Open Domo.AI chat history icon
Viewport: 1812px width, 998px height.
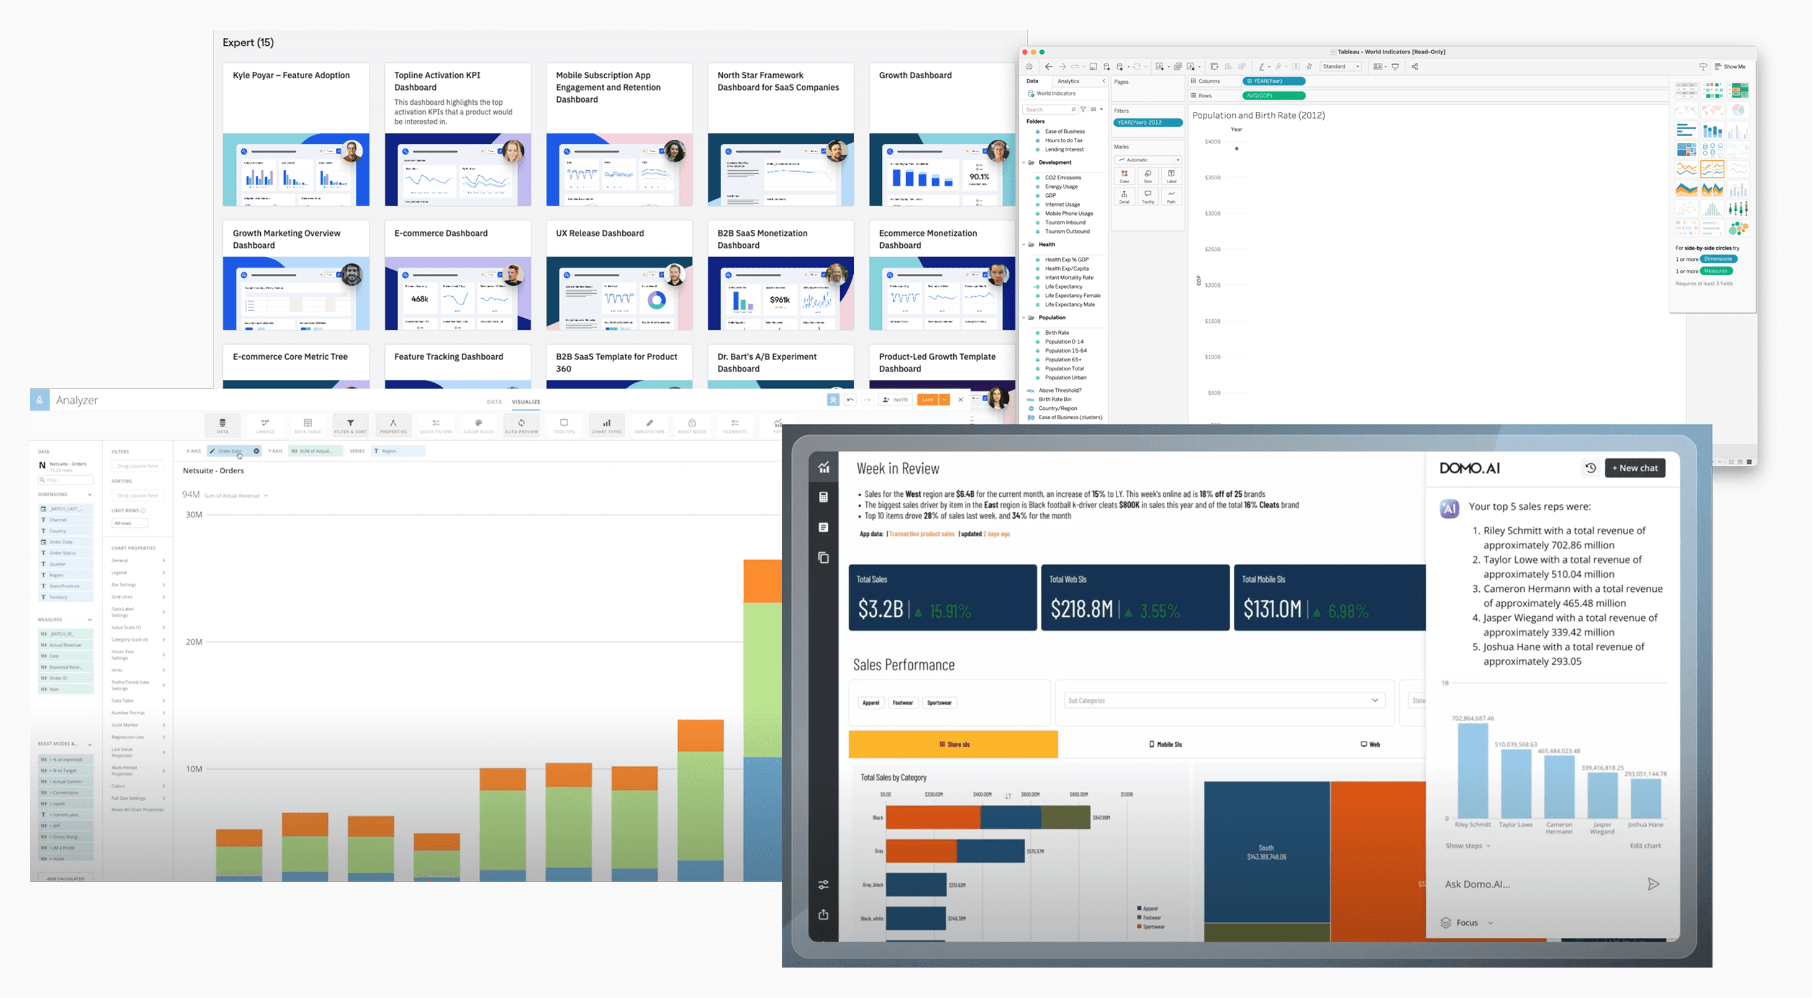[x=1590, y=468]
